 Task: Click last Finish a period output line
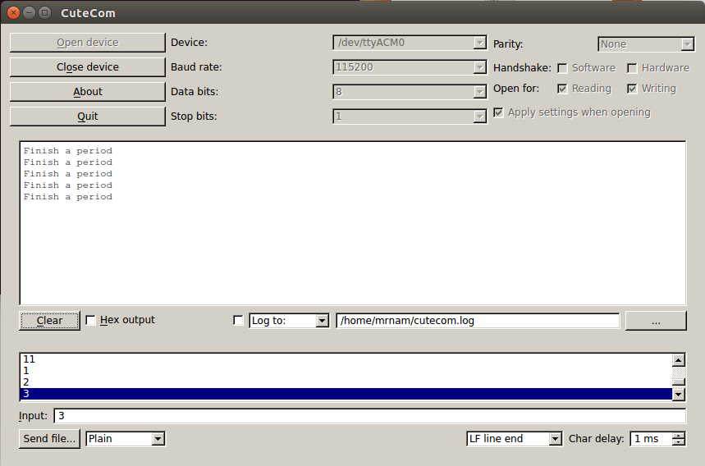click(x=68, y=197)
